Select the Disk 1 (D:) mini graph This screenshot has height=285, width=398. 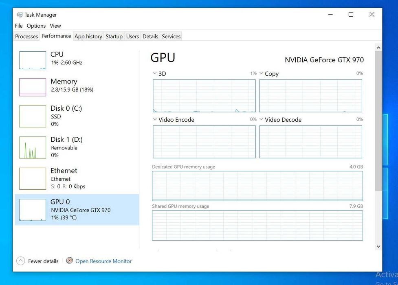tap(33, 147)
